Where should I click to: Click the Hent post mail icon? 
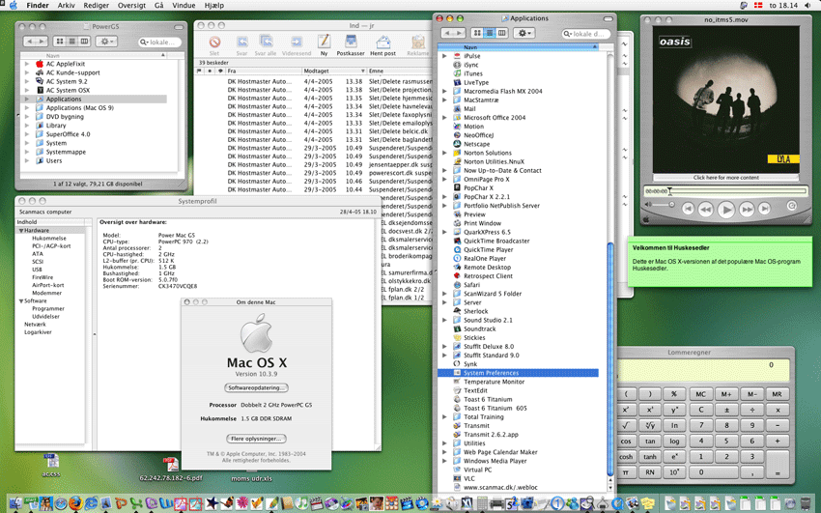pyautogui.click(x=383, y=43)
